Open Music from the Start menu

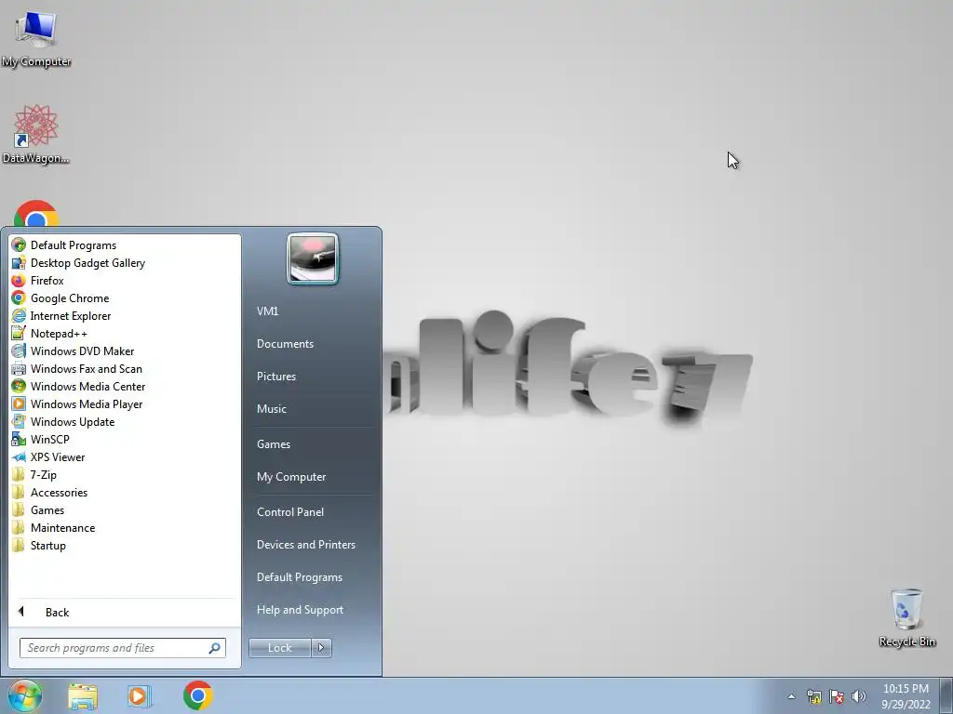272,409
